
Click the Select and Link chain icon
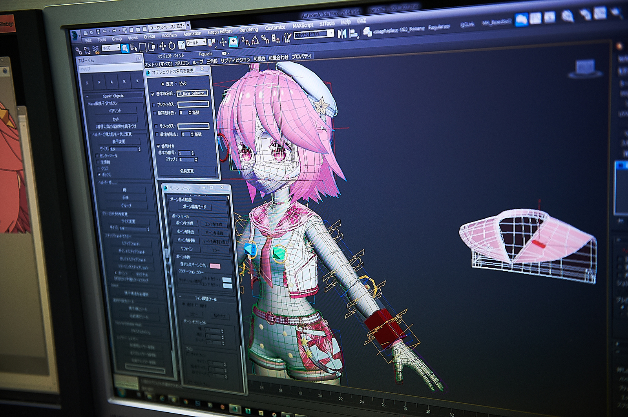pyautogui.click(x=78, y=51)
